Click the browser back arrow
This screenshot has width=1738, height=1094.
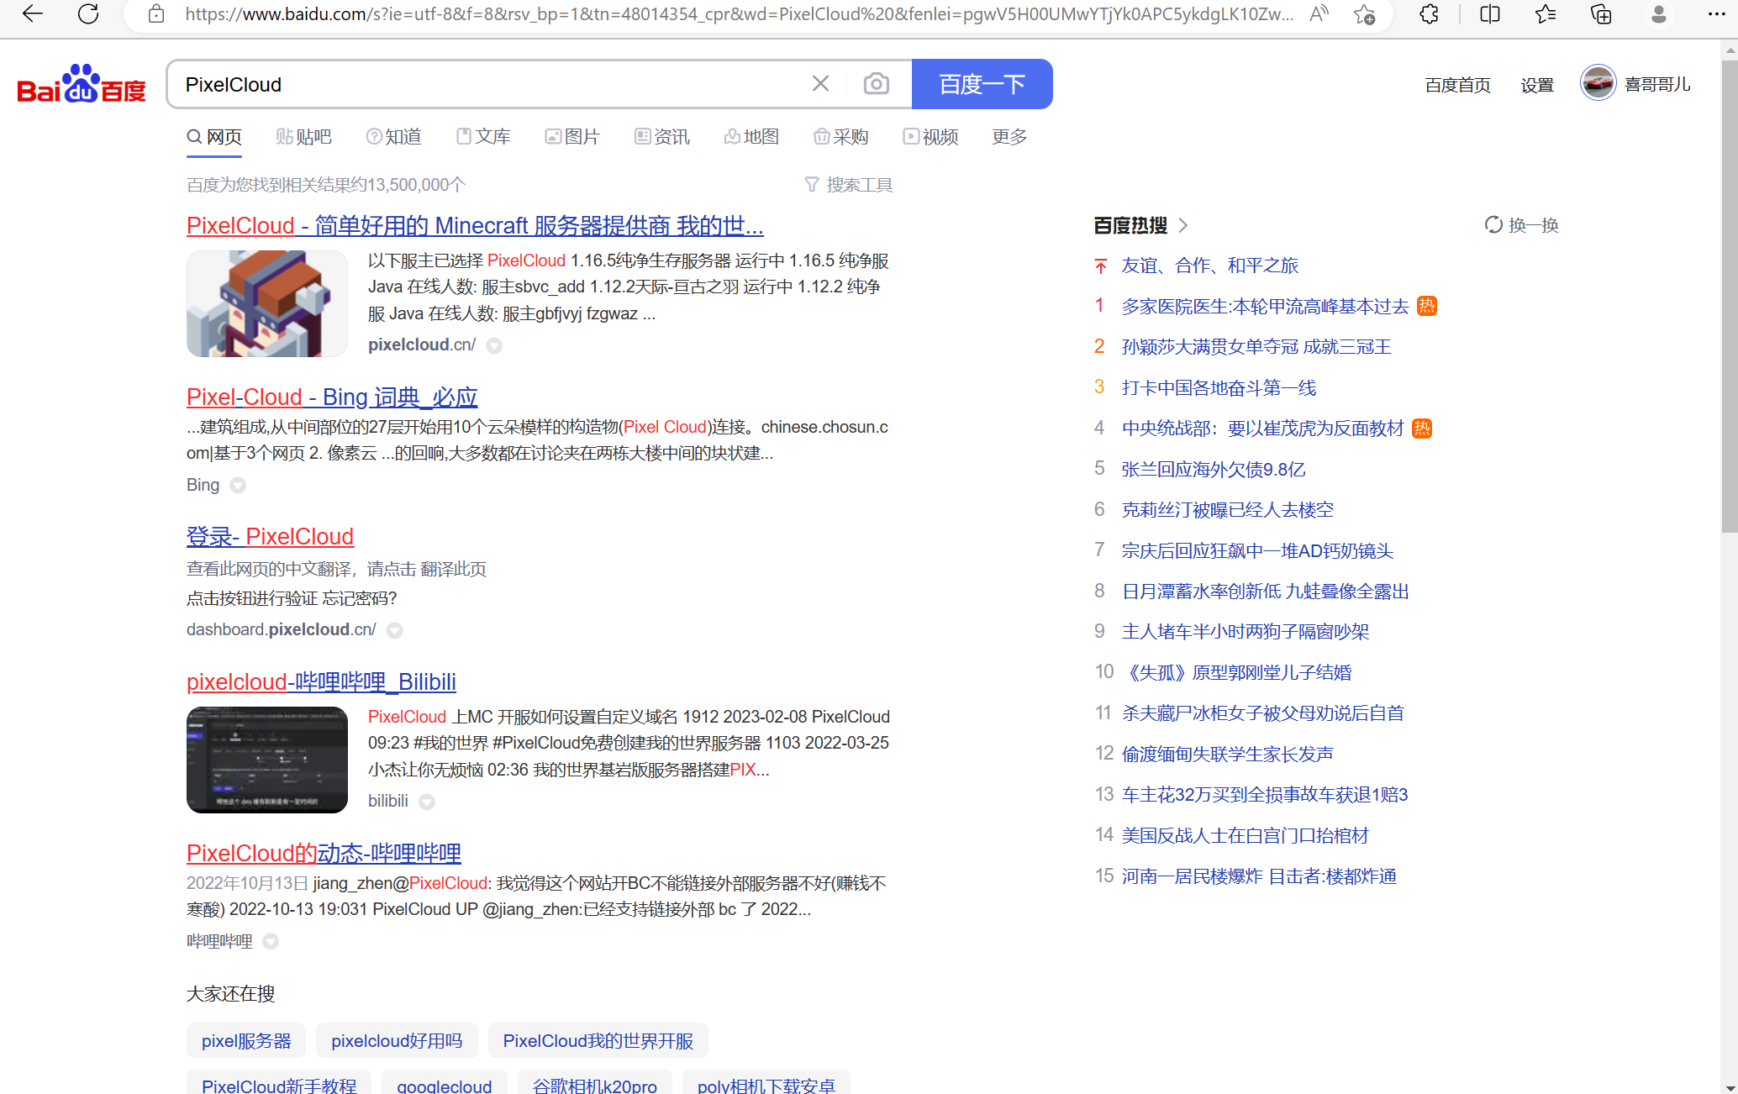[x=32, y=13]
